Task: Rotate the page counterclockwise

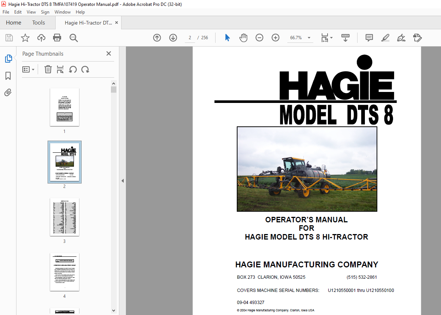Action: click(73, 69)
